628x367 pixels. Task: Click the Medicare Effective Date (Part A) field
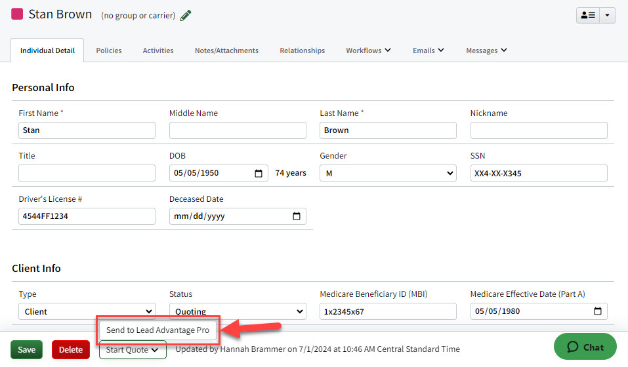pos(539,311)
